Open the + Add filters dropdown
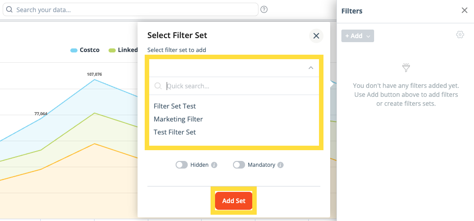This screenshot has width=474, height=221. click(358, 36)
